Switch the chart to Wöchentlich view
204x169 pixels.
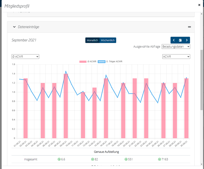(x=108, y=40)
